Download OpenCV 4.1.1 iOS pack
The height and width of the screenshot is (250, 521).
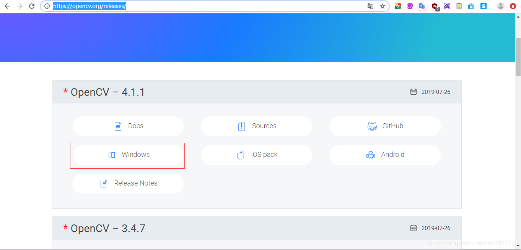tap(257, 155)
